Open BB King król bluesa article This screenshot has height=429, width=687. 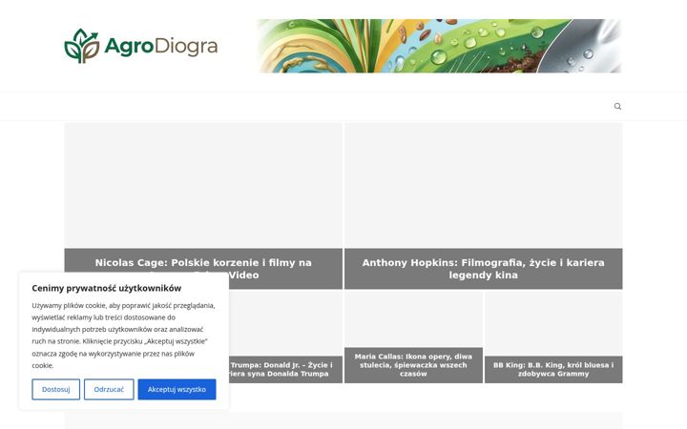click(x=553, y=369)
